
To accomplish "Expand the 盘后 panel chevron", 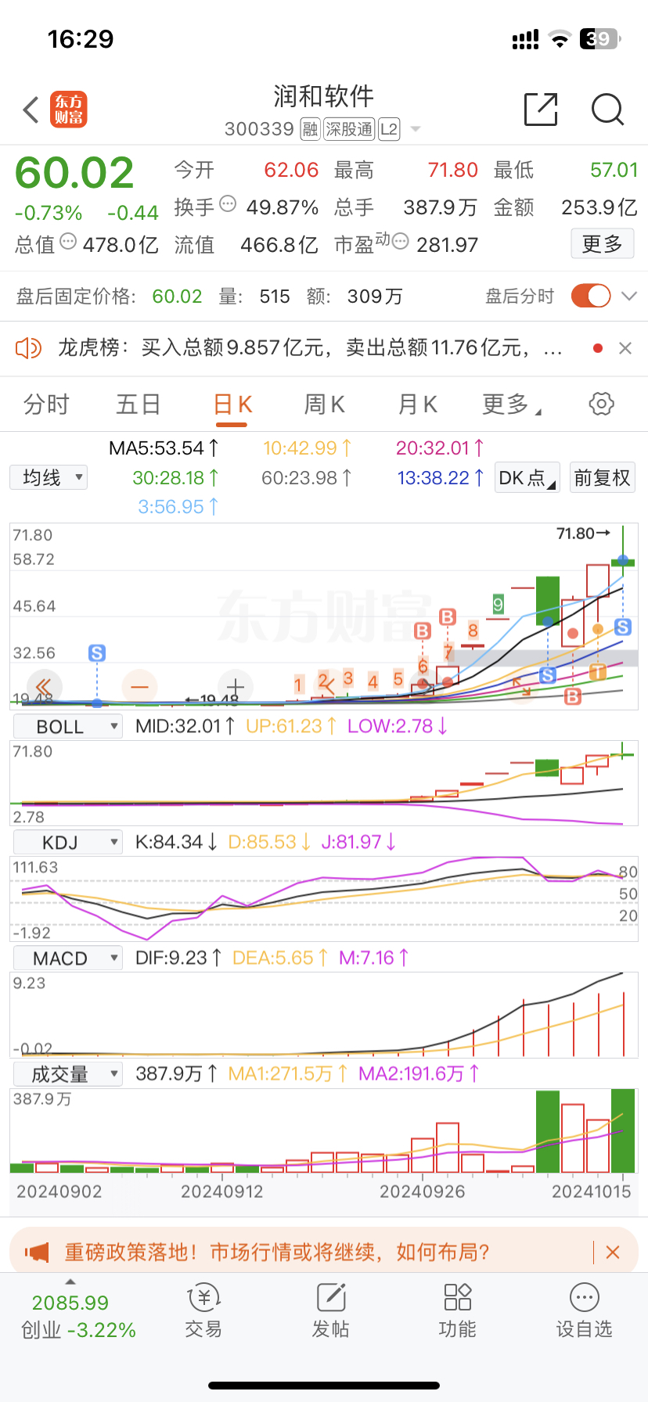I will [628, 296].
